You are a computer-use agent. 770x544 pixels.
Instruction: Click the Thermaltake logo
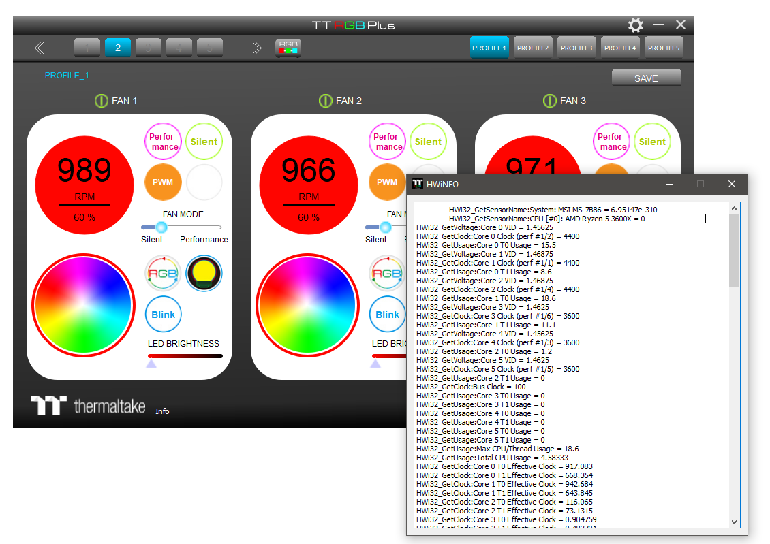[x=88, y=406]
